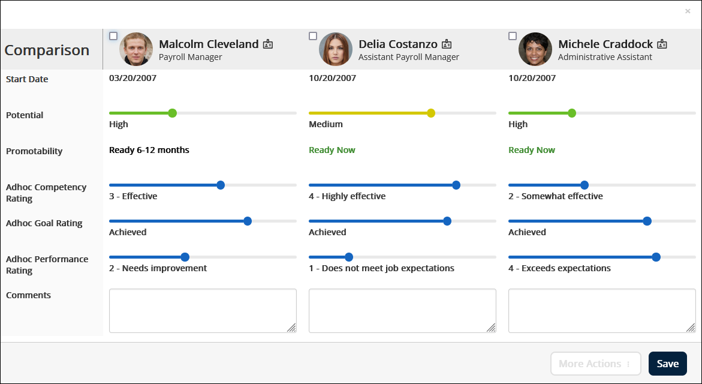Click Delia Costanzo's photo
Screen dimensions: 702x384
[x=336, y=49]
